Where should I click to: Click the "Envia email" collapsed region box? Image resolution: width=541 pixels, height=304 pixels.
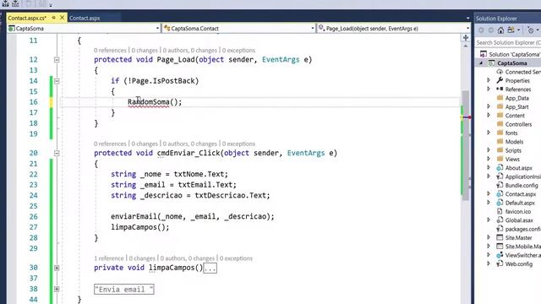point(124,289)
